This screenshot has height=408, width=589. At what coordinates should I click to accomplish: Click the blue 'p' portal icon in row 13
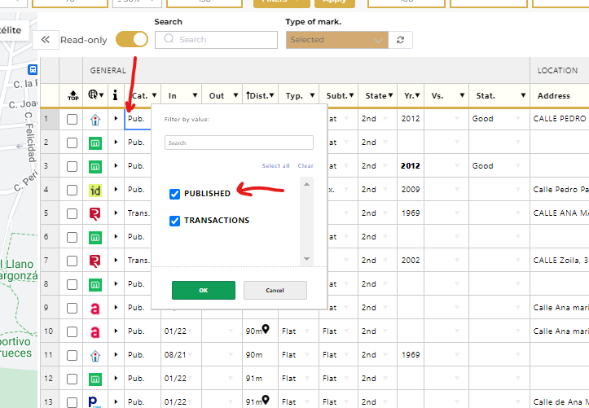93,402
